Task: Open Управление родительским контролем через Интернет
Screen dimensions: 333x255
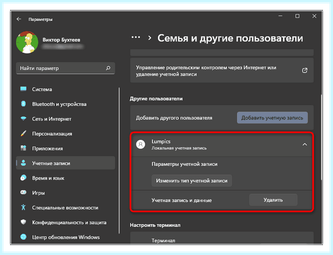Action: (x=221, y=71)
